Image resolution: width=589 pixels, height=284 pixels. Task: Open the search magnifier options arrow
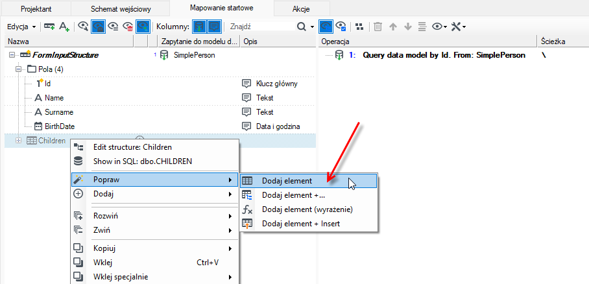[x=313, y=27]
